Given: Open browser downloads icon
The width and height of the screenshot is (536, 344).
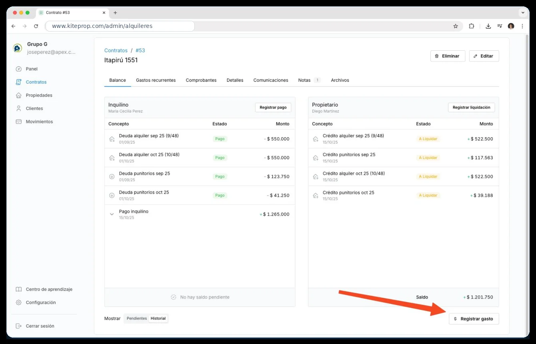Looking at the screenshot, I should (x=488, y=26).
